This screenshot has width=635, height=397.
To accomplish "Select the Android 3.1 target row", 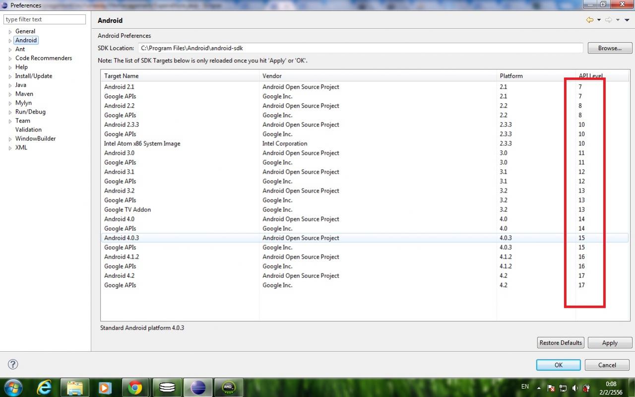I will click(365, 172).
